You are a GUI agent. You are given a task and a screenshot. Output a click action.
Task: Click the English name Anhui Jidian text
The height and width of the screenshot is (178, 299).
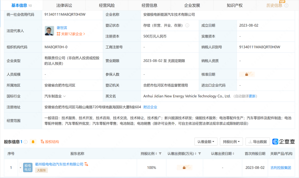(x=187, y=96)
